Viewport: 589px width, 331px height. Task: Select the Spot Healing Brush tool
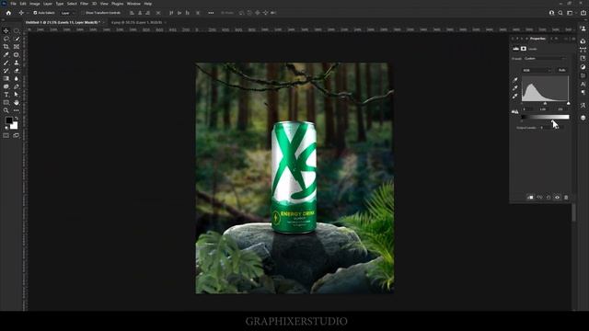(17, 55)
